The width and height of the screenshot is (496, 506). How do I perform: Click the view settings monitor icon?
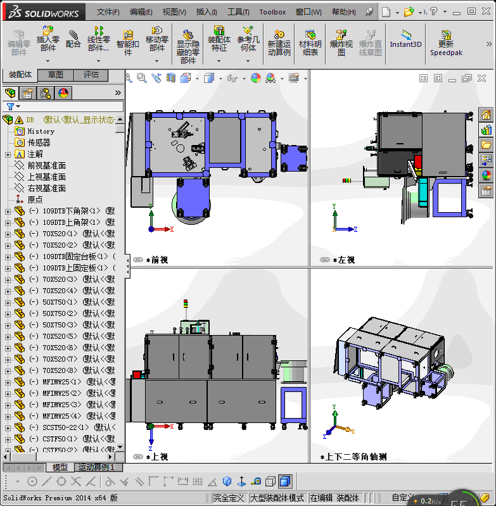[x=294, y=78]
